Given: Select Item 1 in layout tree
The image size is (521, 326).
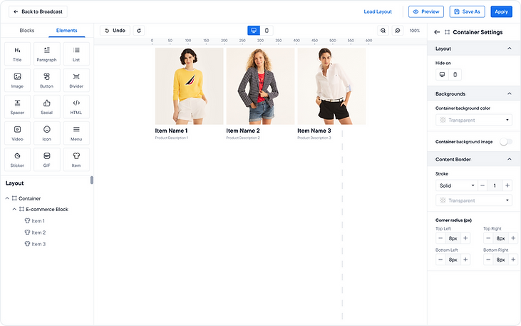Looking at the screenshot, I should (x=35, y=221).
